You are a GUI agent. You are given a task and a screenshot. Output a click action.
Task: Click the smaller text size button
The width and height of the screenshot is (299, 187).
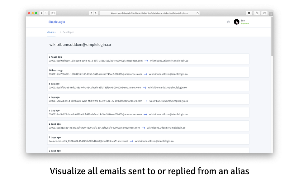pos(91,13)
